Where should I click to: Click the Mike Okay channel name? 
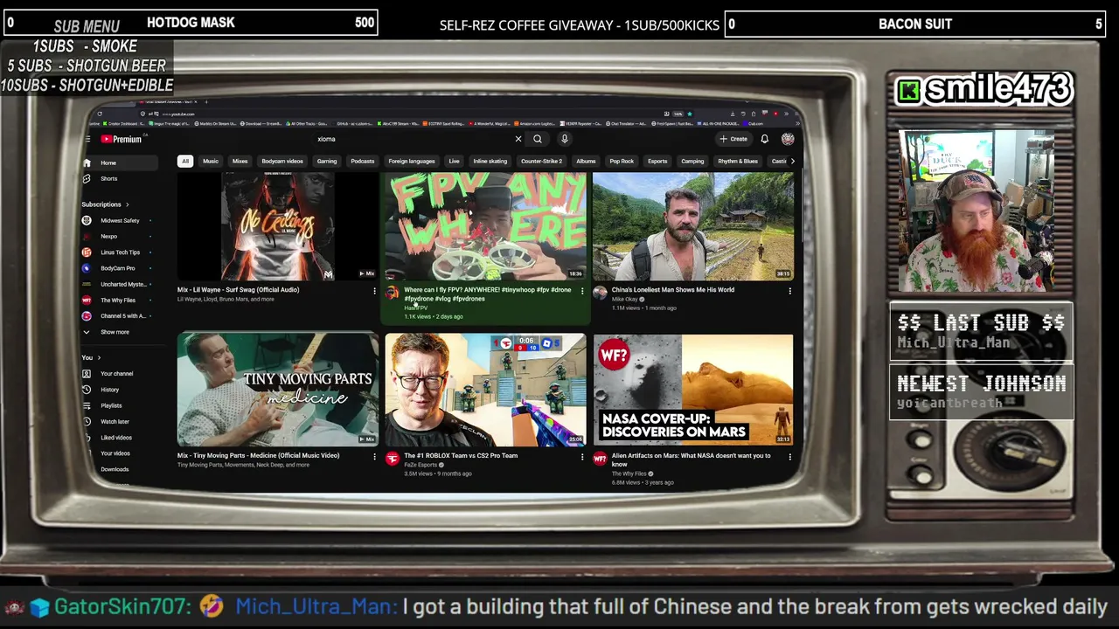tap(625, 299)
